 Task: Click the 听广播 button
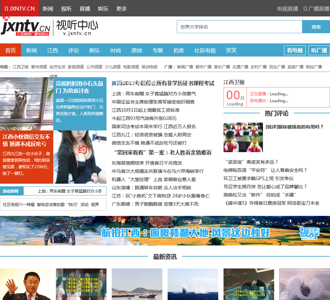319,50
